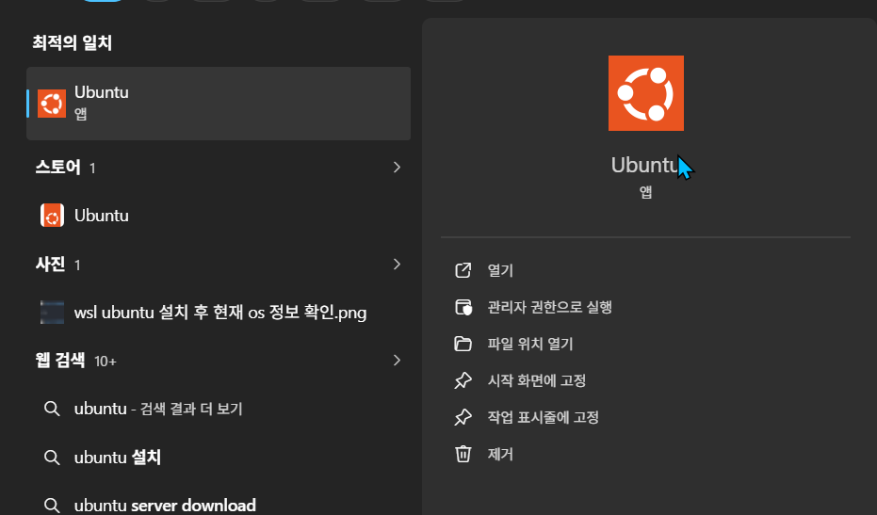
Task: Expand the 사진 section chevron
Action: (x=397, y=264)
